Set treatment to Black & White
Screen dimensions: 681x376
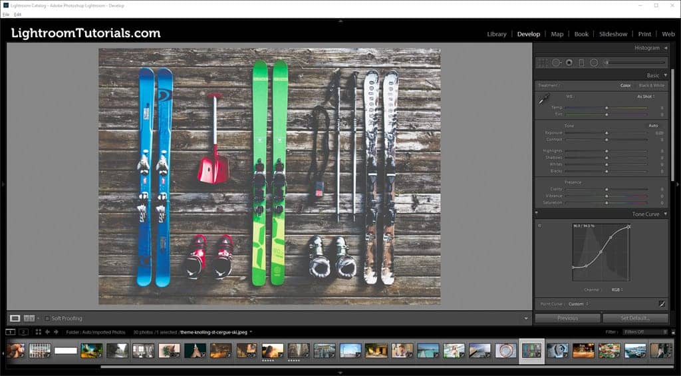pyautogui.click(x=651, y=85)
